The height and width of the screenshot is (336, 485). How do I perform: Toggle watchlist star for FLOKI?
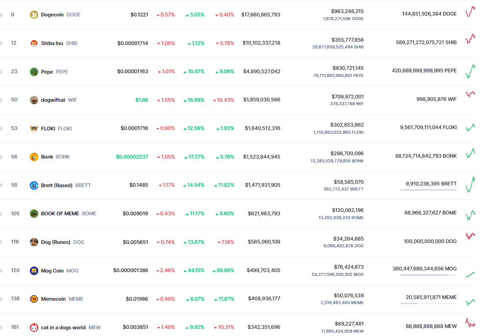[x=1, y=128]
